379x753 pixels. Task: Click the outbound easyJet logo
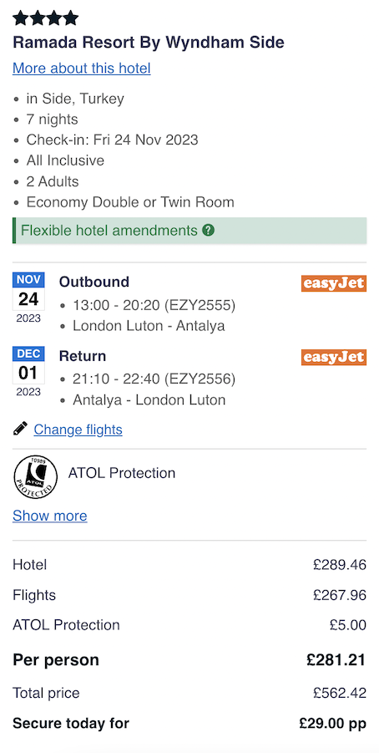click(x=334, y=283)
